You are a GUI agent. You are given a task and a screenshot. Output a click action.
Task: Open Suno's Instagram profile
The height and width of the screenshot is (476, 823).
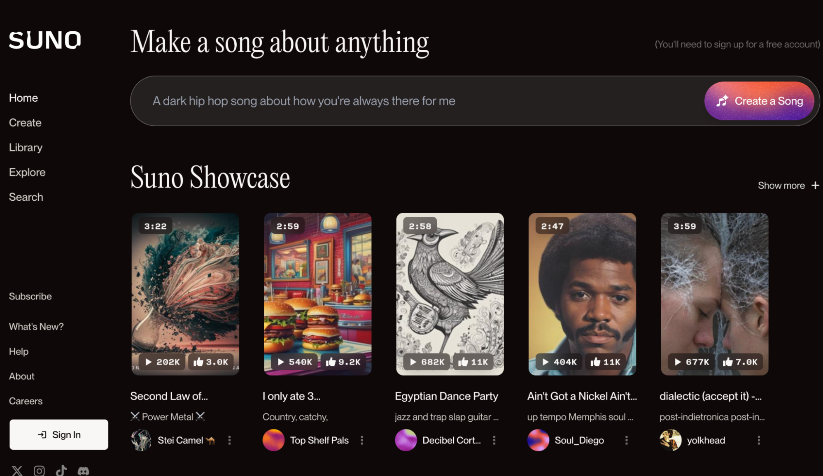tap(40, 470)
